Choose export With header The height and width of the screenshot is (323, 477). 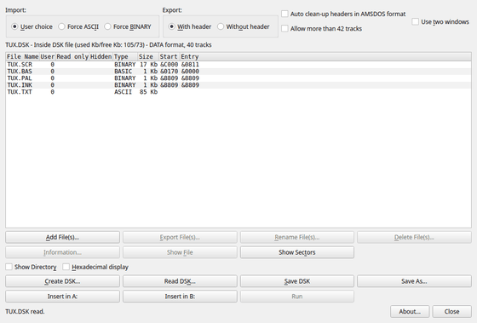click(190, 26)
